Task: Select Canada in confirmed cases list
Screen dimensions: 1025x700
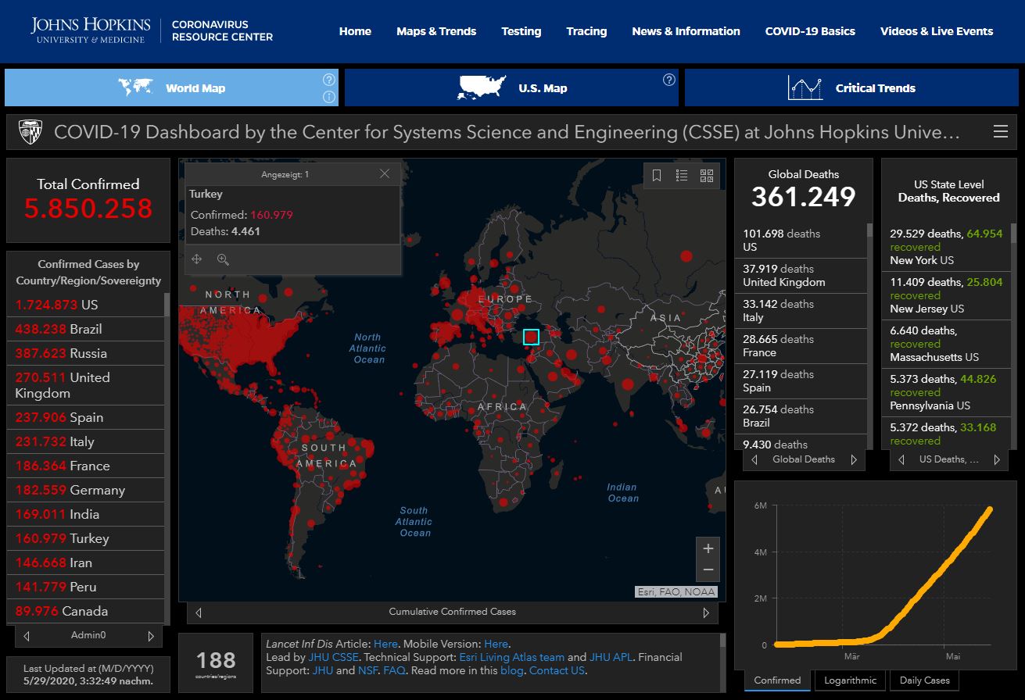Action: (x=85, y=611)
